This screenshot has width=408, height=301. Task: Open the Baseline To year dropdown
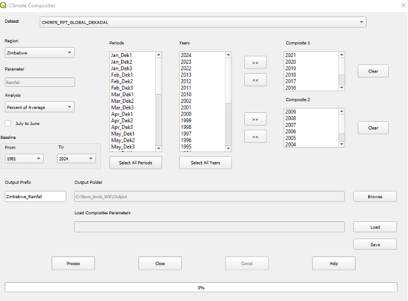76,159
